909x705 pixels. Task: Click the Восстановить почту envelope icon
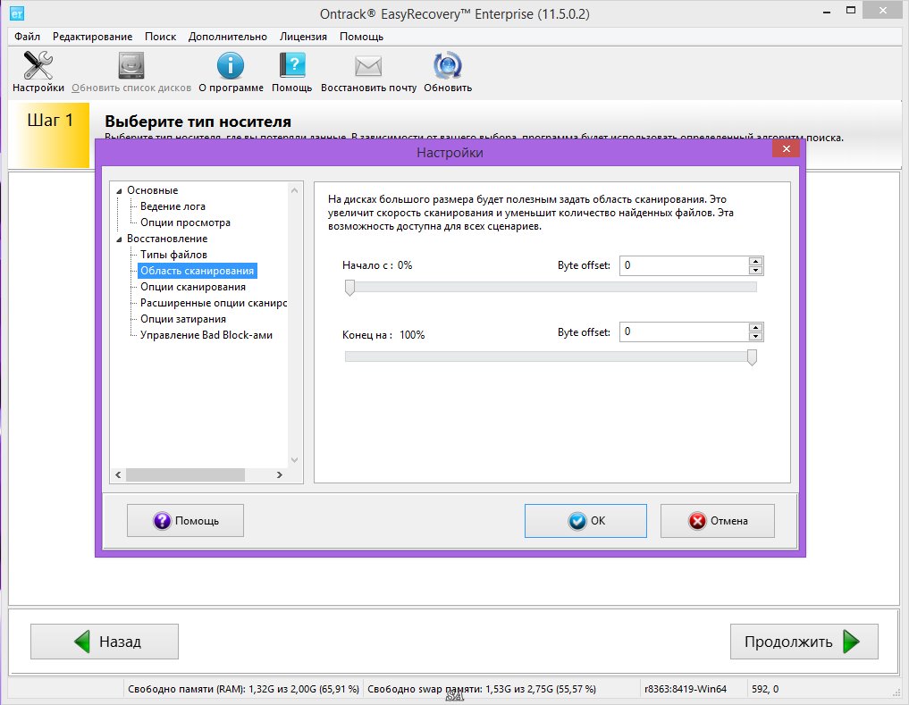click(368, 67)
